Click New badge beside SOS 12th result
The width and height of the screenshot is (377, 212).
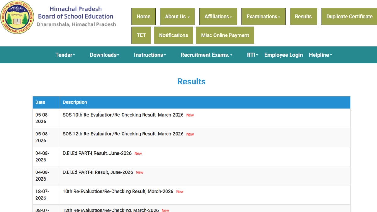pyautogui.click(x=190, y=134)
